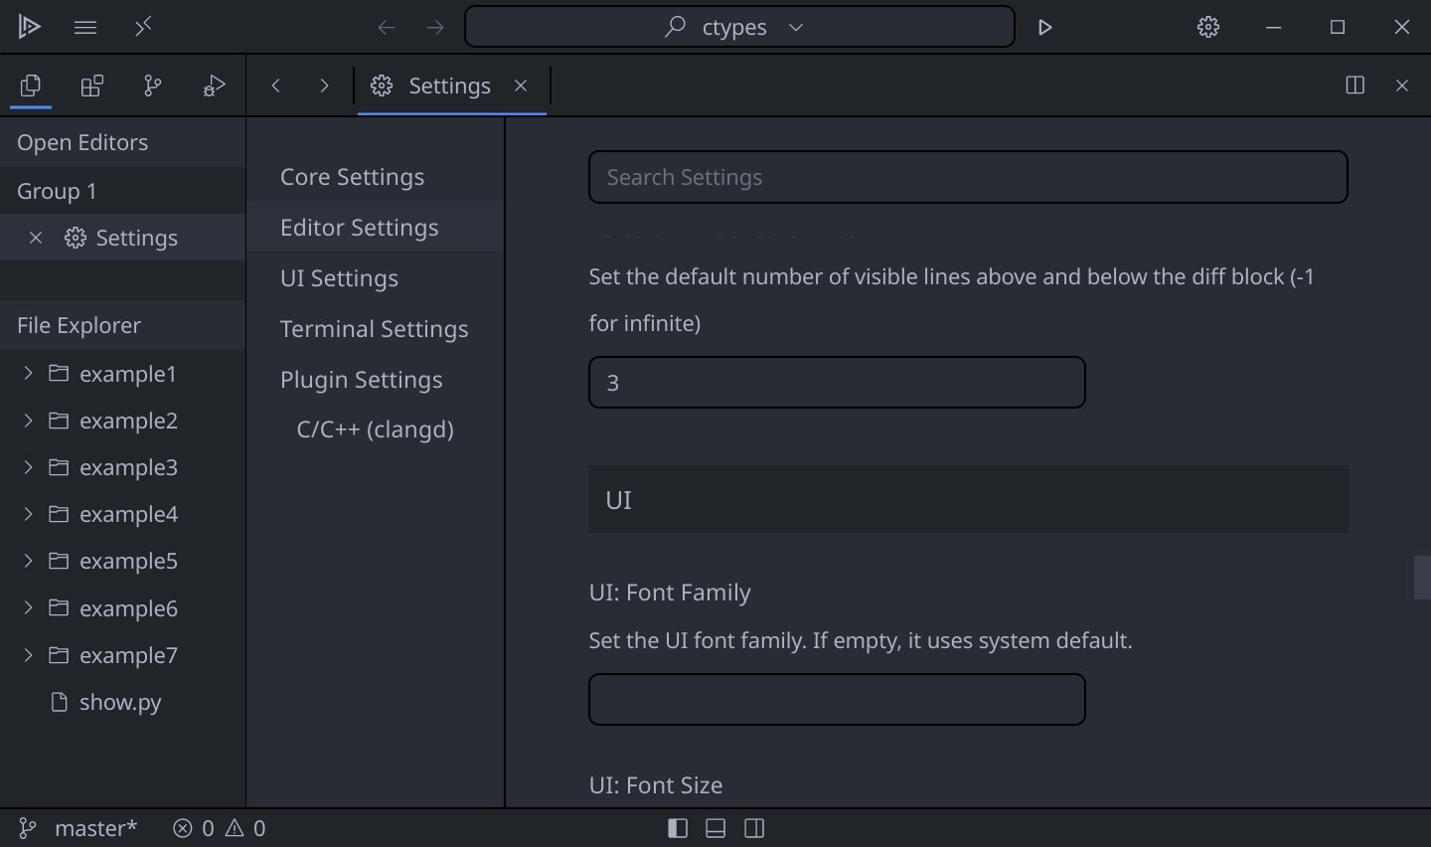
Task: Expand the example1 folder
Action: [x=28, y=374]
